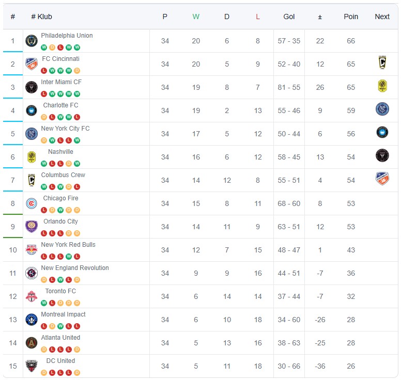Viewport: 401px width, 380px height.
Task: Open the next opponent logo in Columbus Crew row
Action: (382, 179)
